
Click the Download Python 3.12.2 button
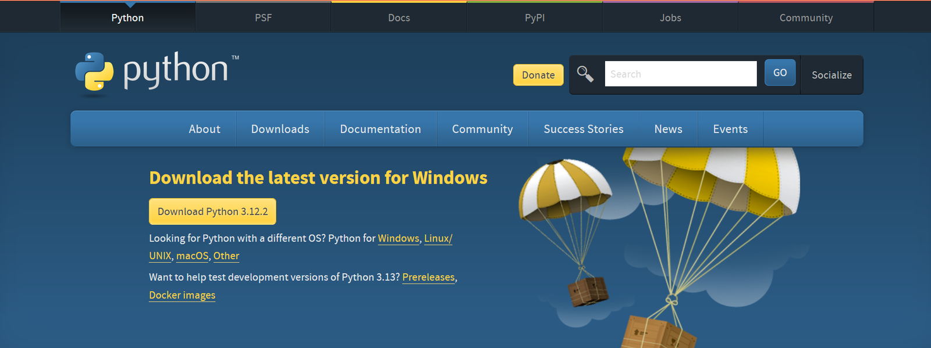tap(212, 211)
